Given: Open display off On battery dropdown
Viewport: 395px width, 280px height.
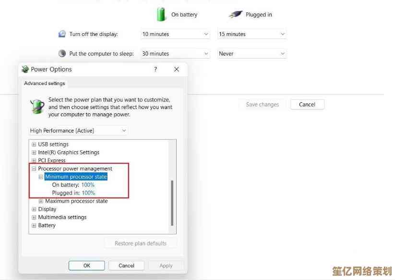Looking at the screenshot, I should tap(176, 34).
